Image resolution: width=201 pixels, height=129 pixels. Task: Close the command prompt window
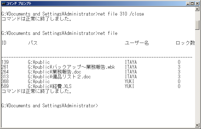point(197,3)
